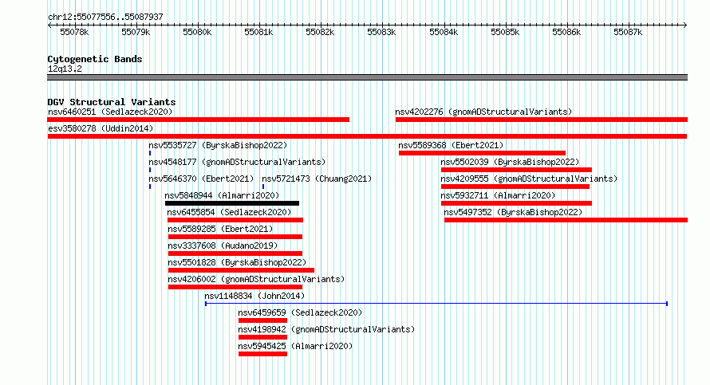
Task: Click the nsv5589368 (Ebert2021) label
Action: click(x=451, y=145)
